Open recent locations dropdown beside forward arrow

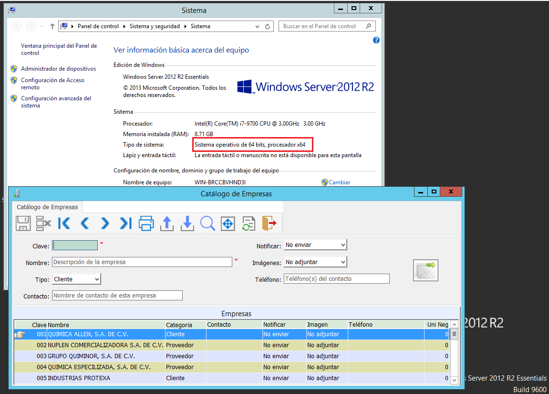(41, 26)
